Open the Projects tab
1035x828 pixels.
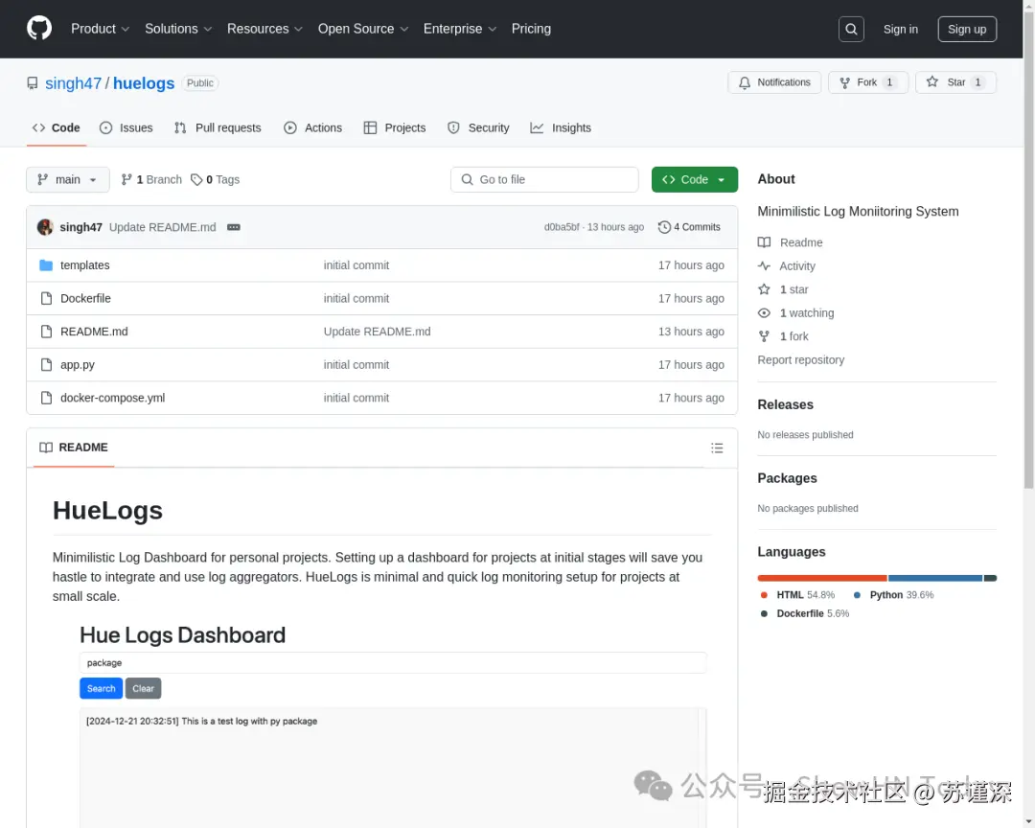(x=395, y=128)
